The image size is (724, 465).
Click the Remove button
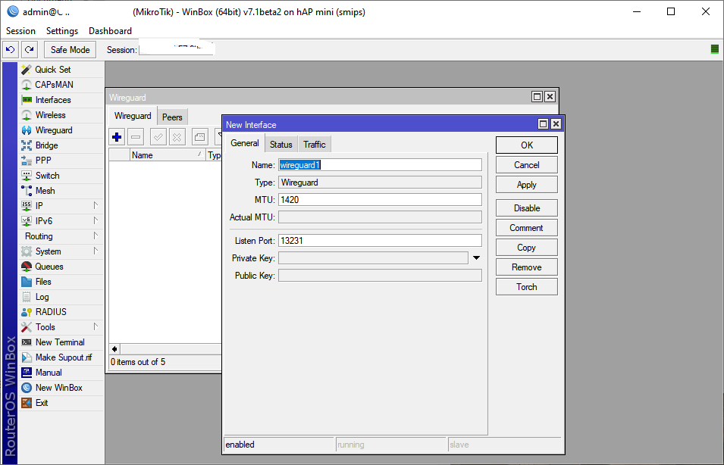point(527,267)
